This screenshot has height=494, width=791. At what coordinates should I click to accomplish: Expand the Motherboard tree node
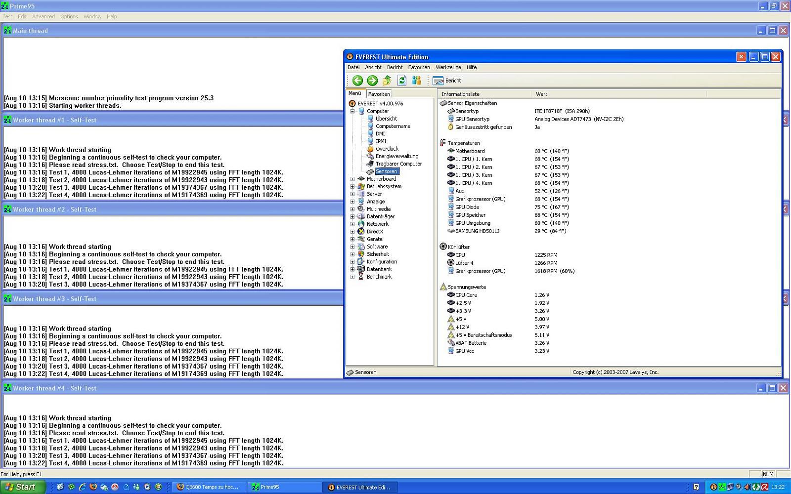352,179
